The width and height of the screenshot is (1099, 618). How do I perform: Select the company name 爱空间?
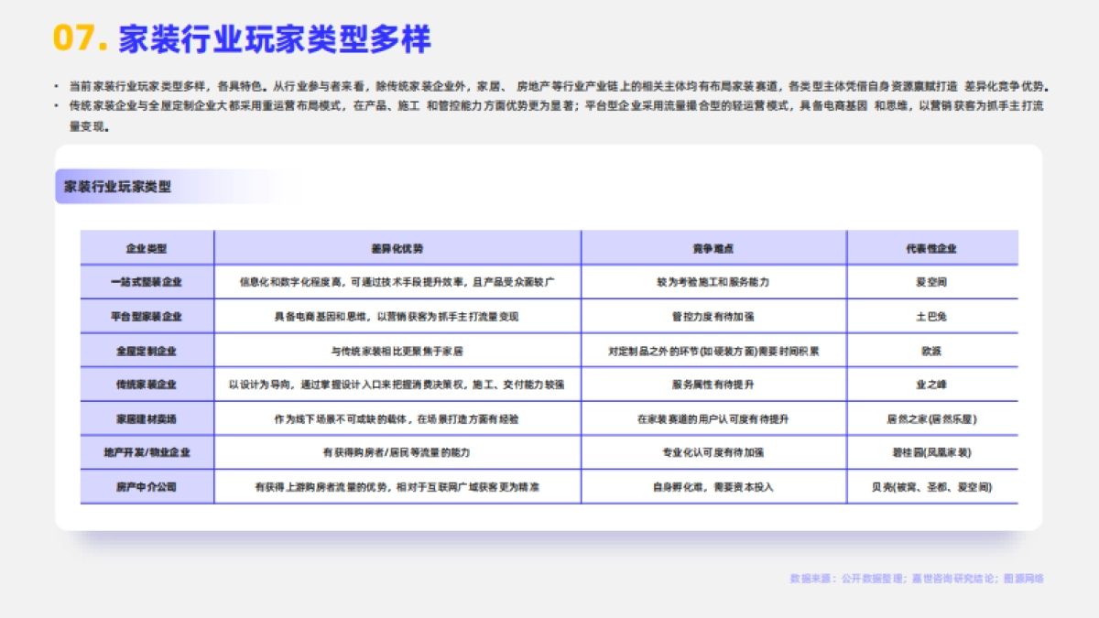click(x=931, y=282)
